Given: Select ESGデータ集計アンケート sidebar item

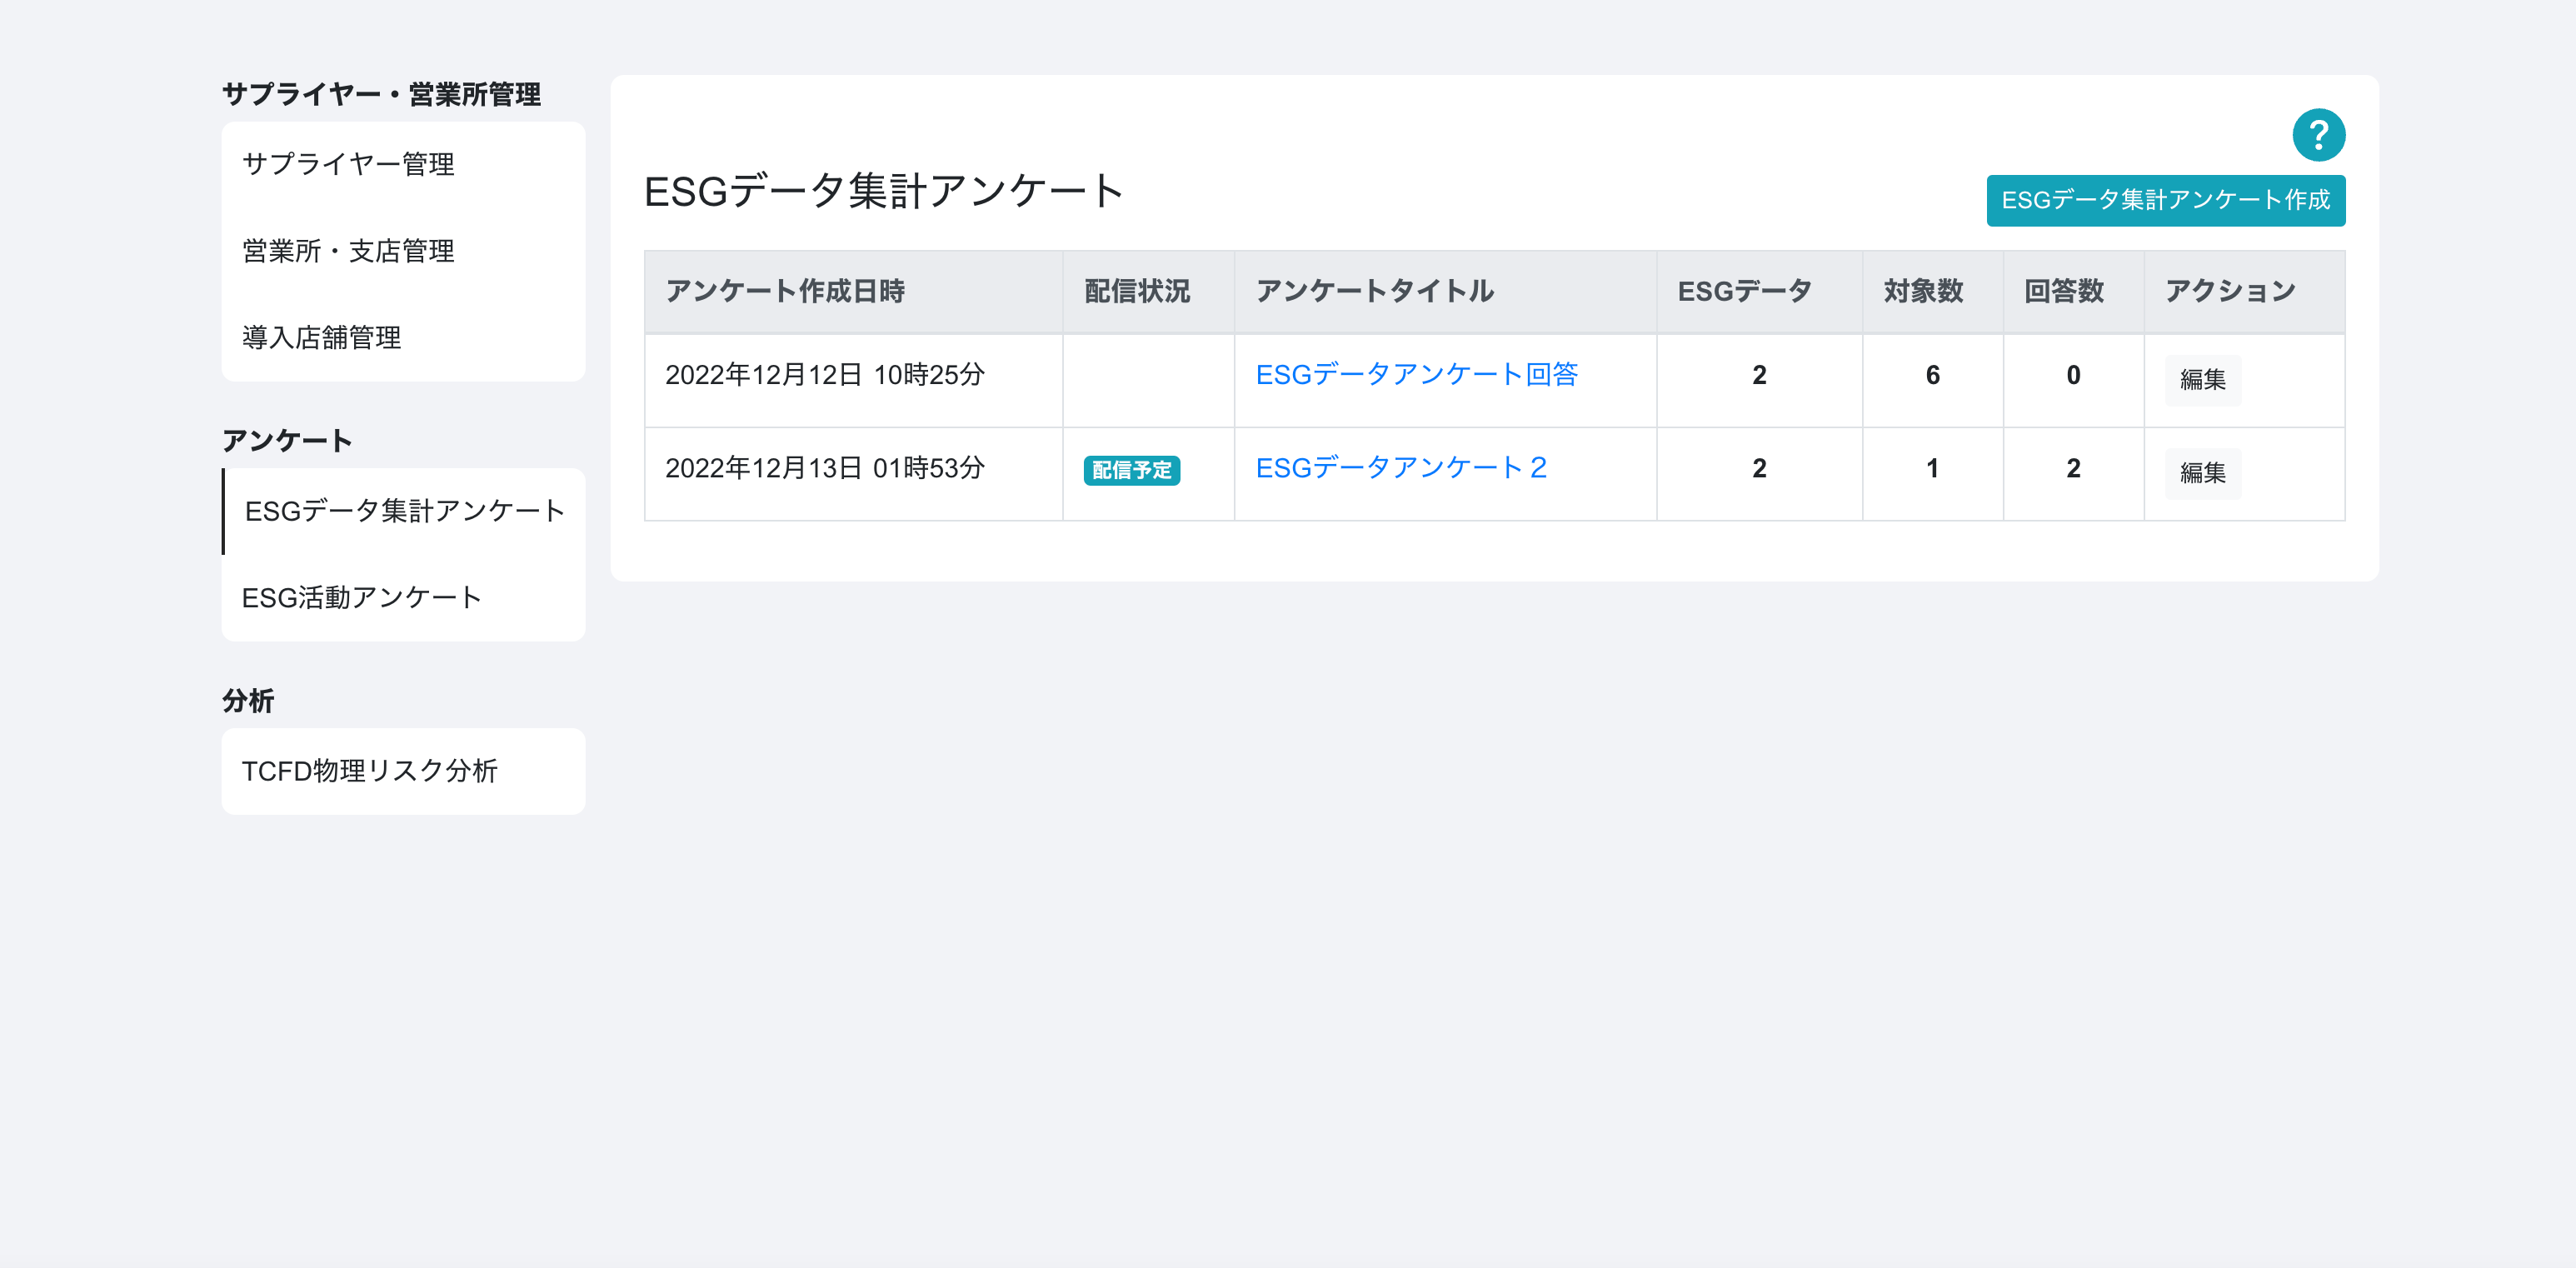Looking at the screenshot, I should (x=404, y=511).
